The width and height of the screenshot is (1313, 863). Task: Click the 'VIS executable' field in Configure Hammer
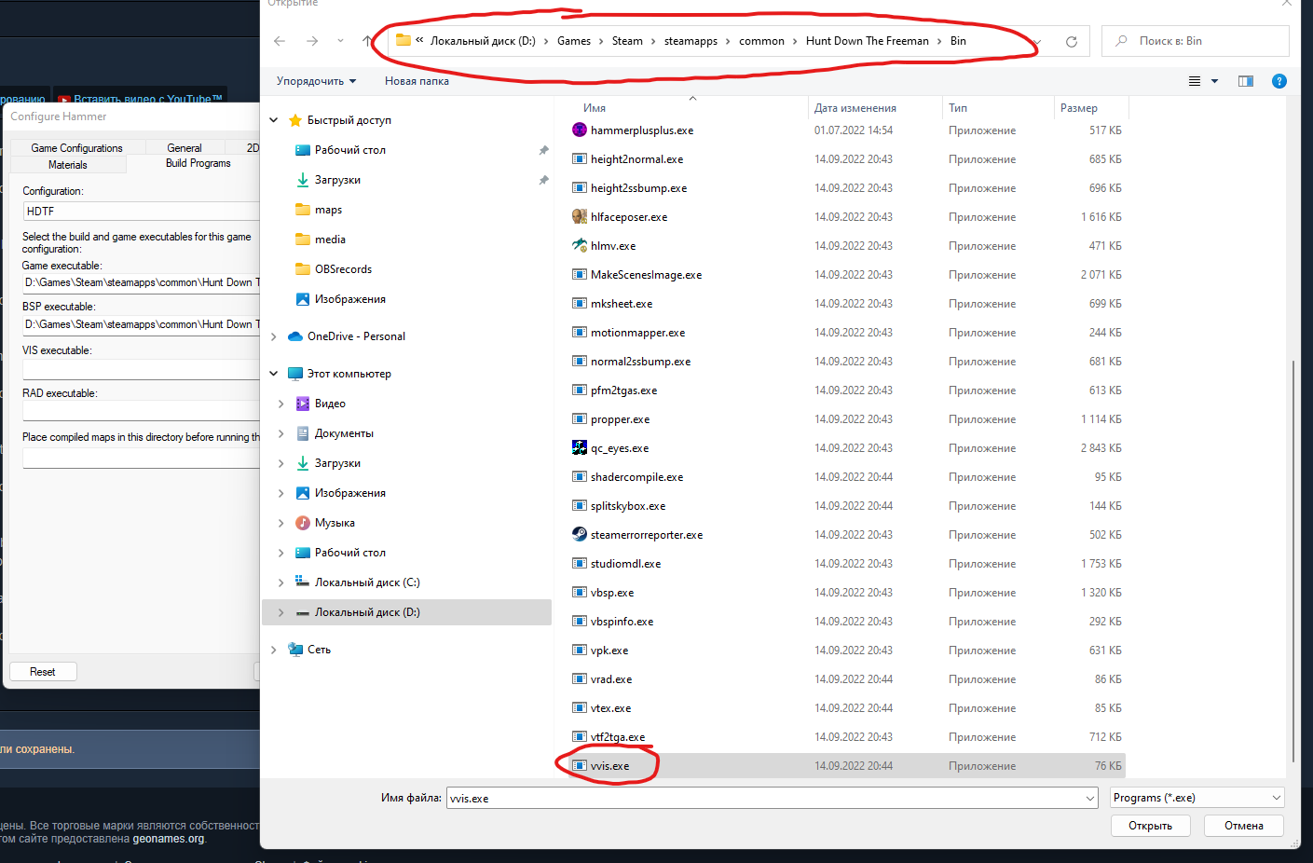(x=141, y=369)
